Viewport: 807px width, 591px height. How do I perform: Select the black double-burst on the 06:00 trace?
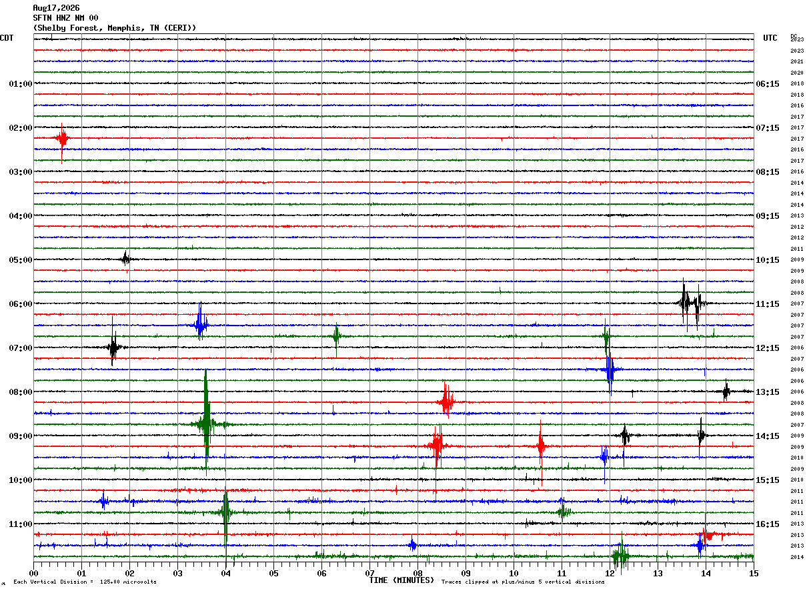click(x=690, y=304)
